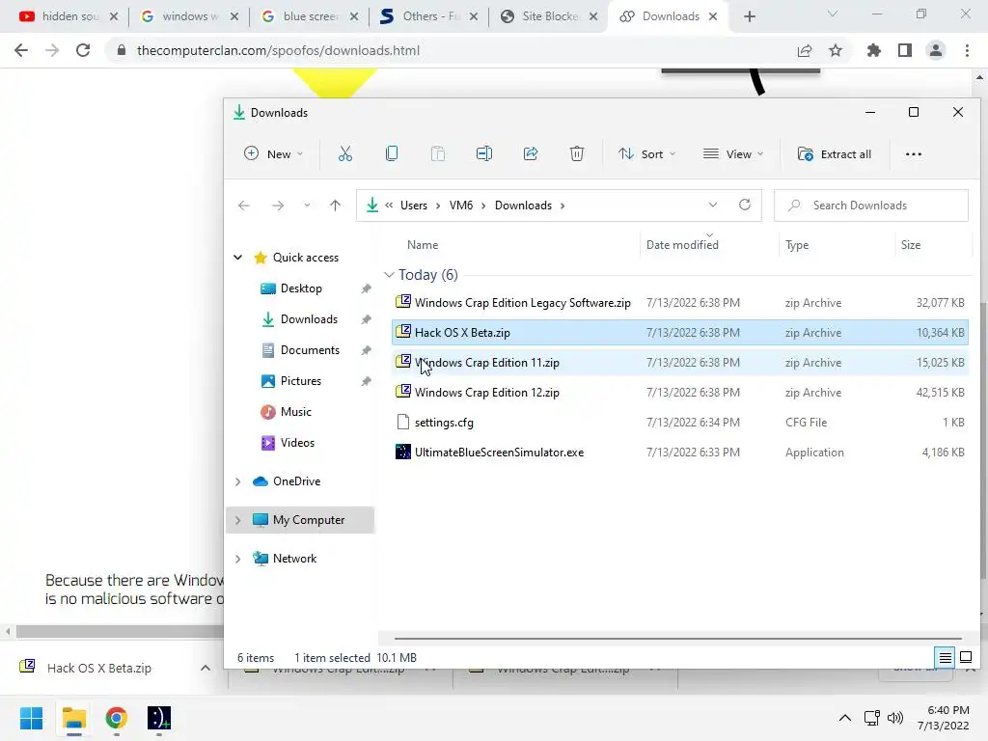Viewport: 988px width, 741px height.
Task: Open Chrome side panel icon
Action: pos(905,50)
